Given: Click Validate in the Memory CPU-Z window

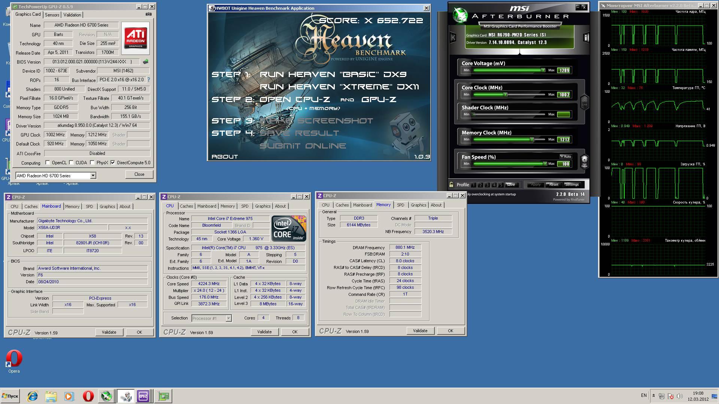Looking at the screenshot, I should (x=420, y=331).
